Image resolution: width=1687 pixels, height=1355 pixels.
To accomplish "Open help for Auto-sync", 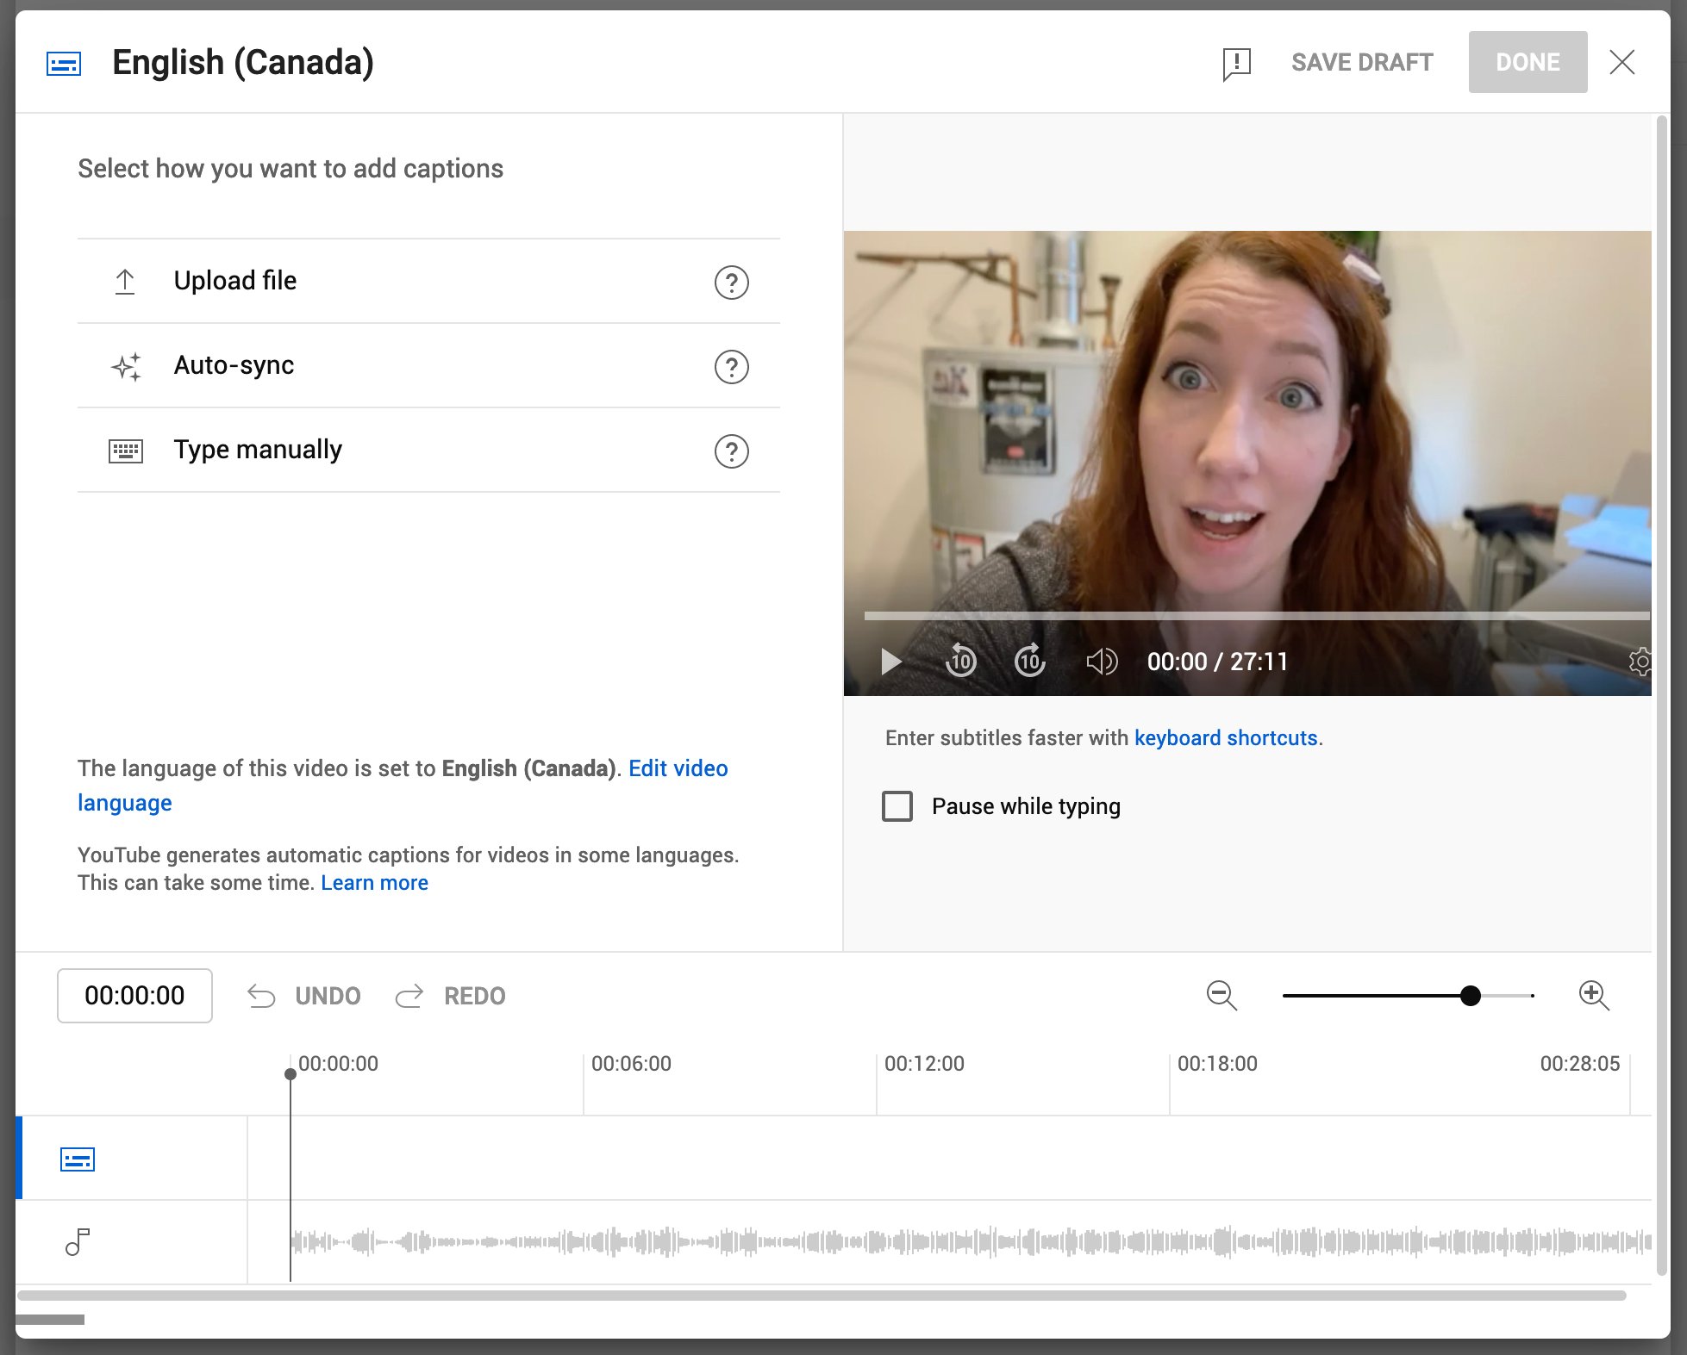I will pos(732,367).
